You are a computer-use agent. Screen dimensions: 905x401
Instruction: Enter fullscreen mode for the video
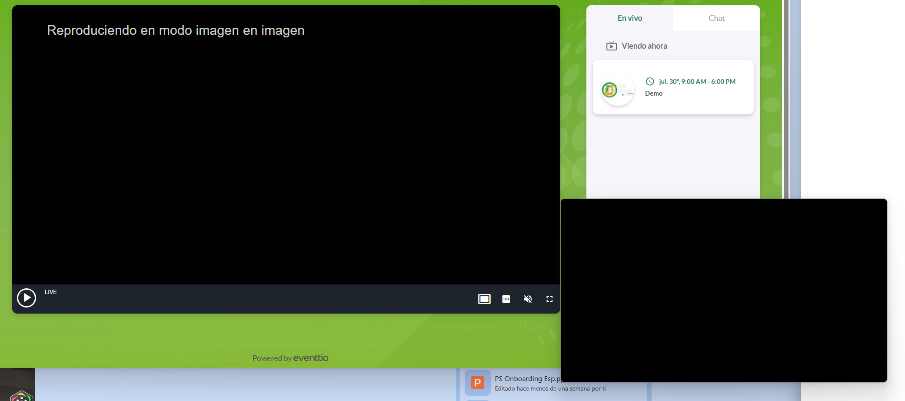tap(549, 299)
